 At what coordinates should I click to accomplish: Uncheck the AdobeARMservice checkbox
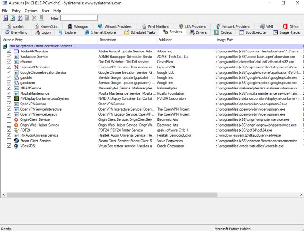[9, 51]
